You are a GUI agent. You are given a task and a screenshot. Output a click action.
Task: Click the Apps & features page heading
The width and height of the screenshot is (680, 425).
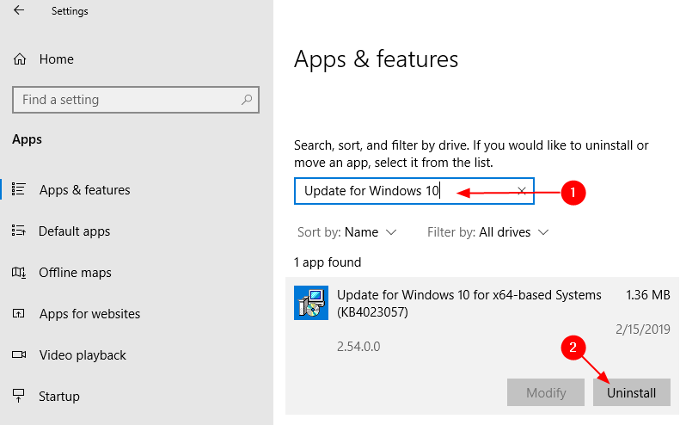(x=376, y=59)
